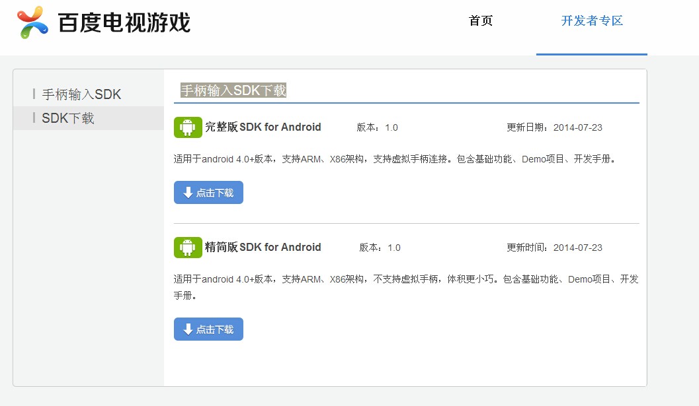Download the 精简版 SDK with 点击下载

point(208,329)
